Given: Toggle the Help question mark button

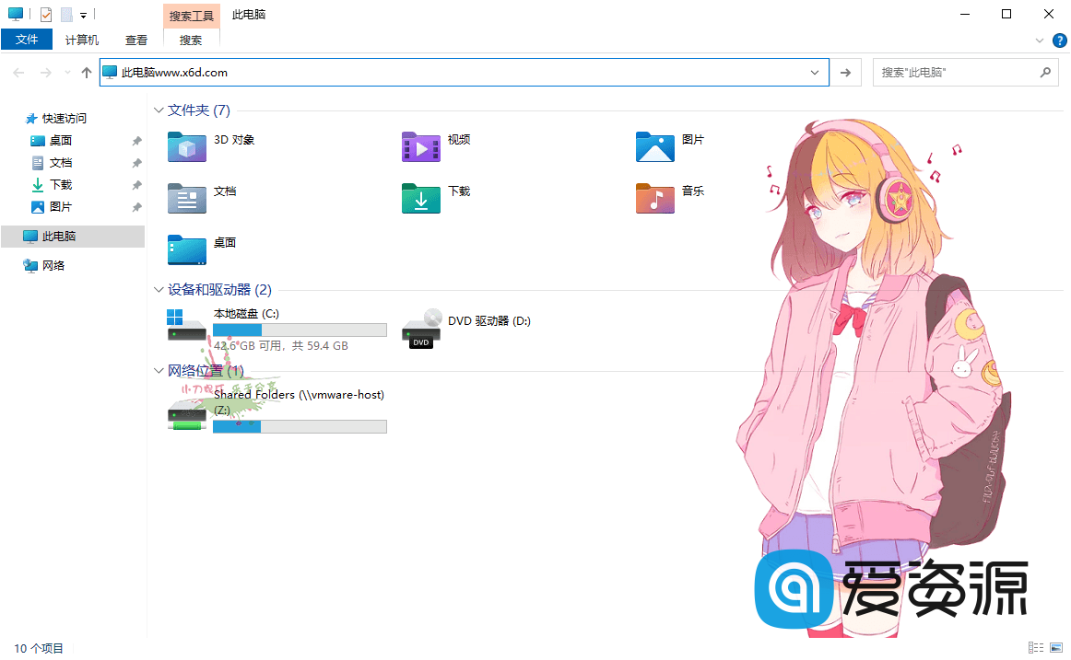Looking at the screenshot, I should click(1059, 40).
